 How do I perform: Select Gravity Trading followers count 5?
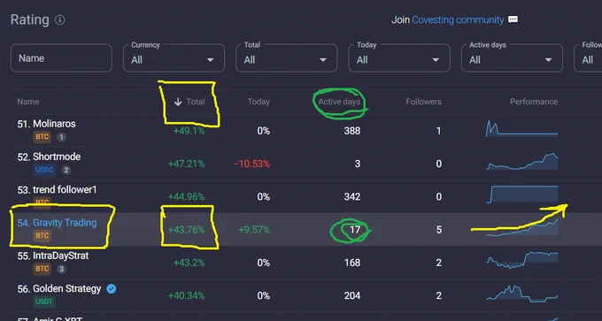[439, 230]
